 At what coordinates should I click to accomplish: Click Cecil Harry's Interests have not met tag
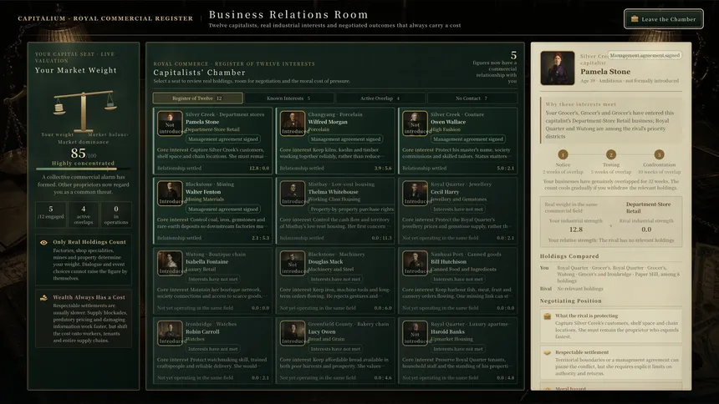[x=458, y=210]
